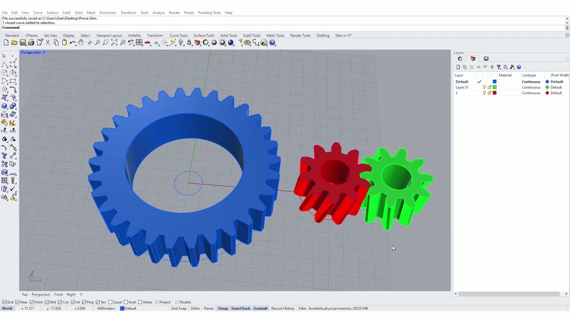Screen dimensions: 570x320
Task: Toggle Grid Snap in status bar
Action: [179, 308]
